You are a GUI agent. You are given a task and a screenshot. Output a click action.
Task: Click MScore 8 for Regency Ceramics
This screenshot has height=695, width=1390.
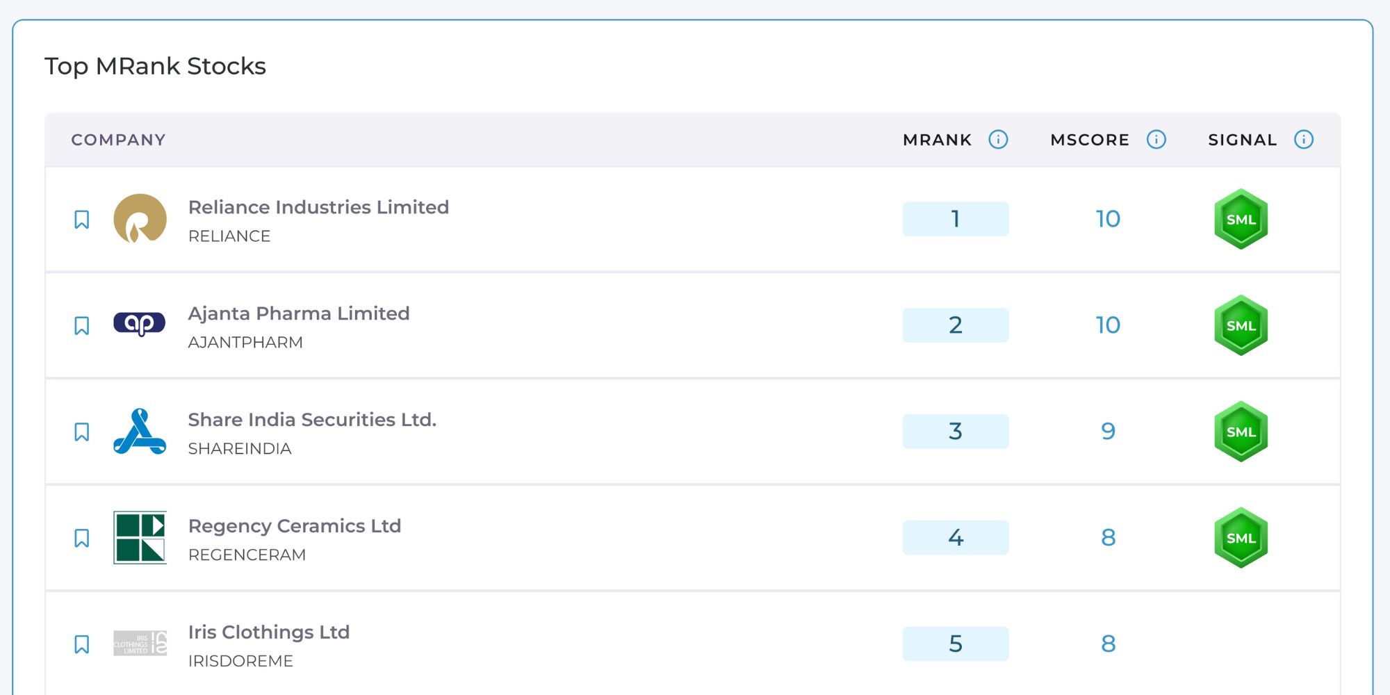[x=1109, y=538]
